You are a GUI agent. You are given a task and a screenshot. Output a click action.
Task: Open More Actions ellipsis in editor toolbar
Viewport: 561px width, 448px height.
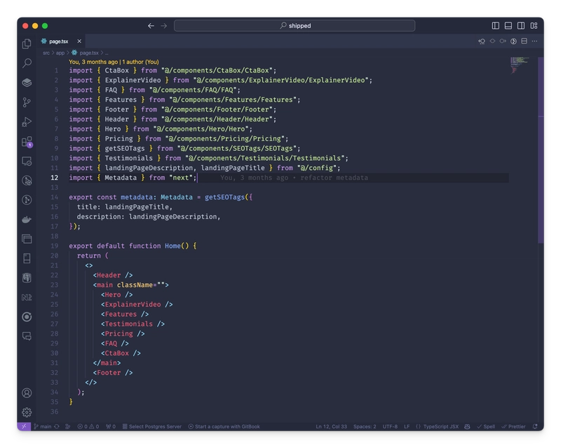pyautogui.click(x=534, y=41)
